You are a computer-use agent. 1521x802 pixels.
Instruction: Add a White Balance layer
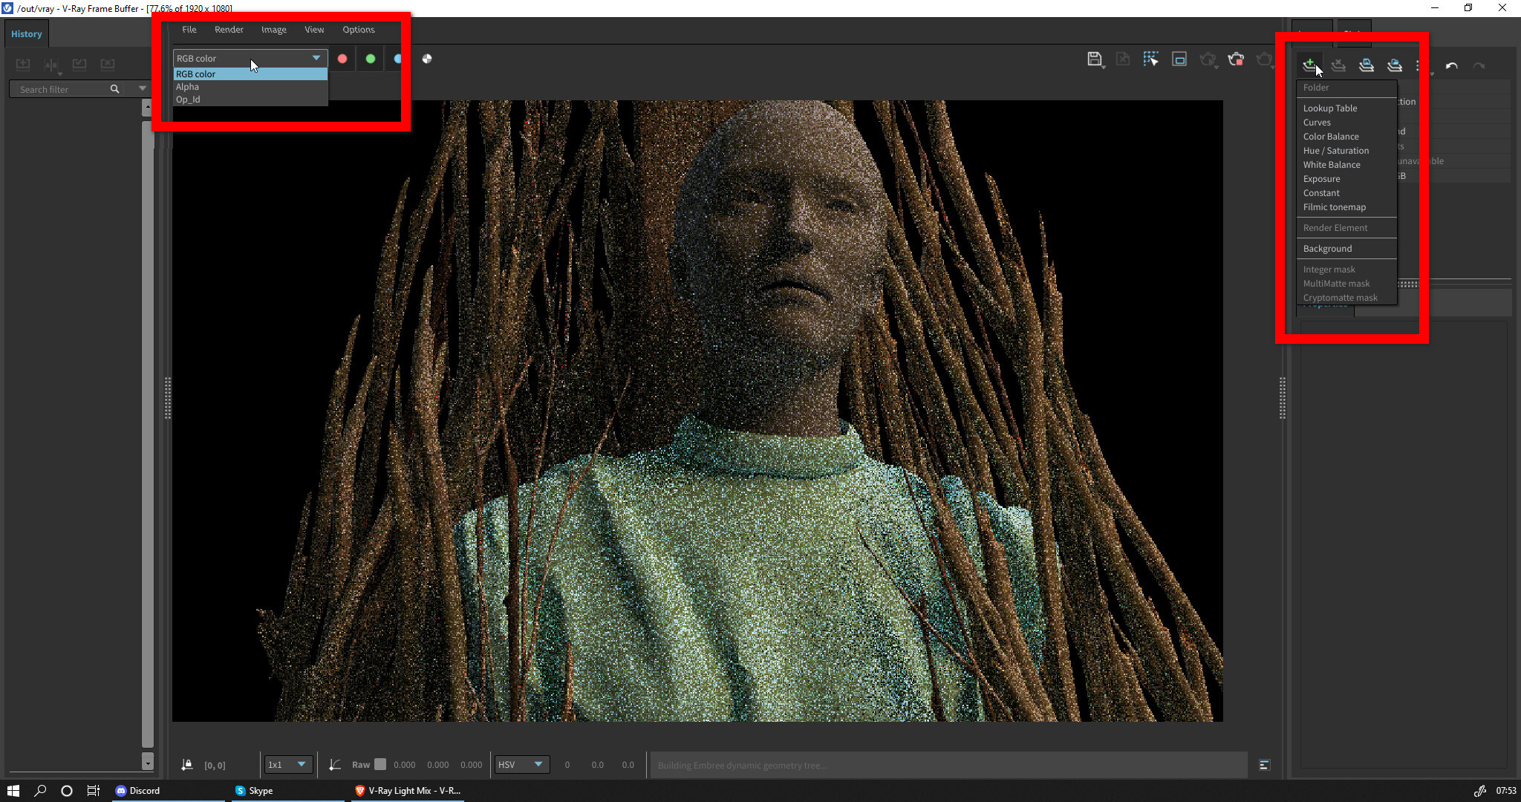point(1346,165)
